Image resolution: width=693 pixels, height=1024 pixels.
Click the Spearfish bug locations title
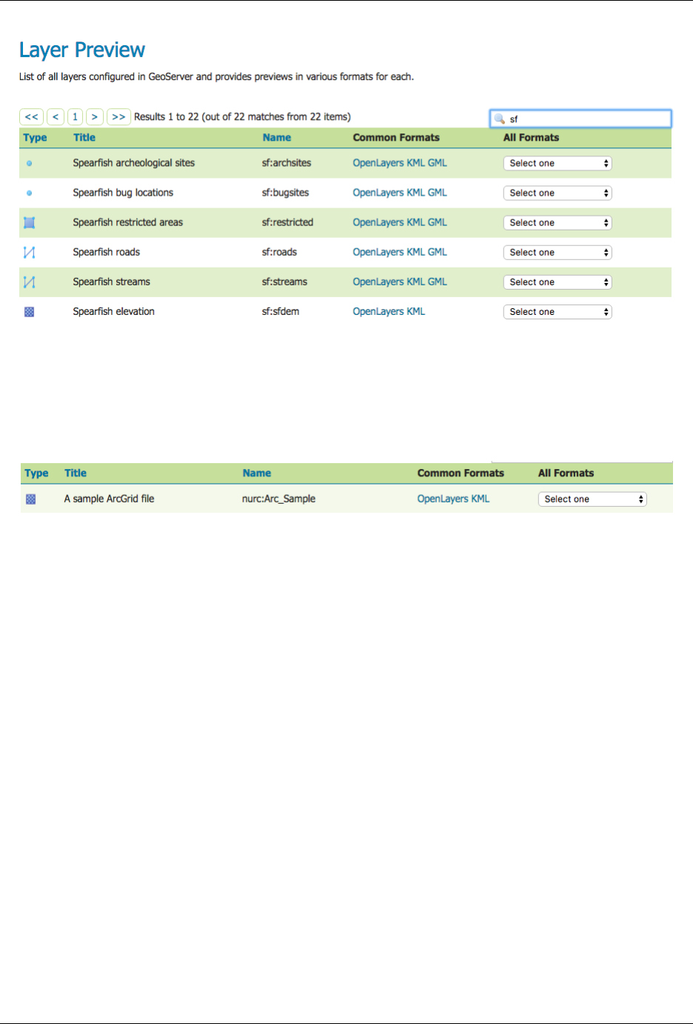(x=123, y=193)
